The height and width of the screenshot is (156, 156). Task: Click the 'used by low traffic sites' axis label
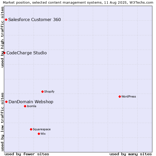click(2, 122)
